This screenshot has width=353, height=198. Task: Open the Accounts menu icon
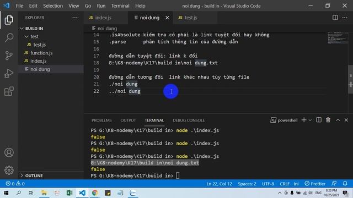tap(9, 152)
